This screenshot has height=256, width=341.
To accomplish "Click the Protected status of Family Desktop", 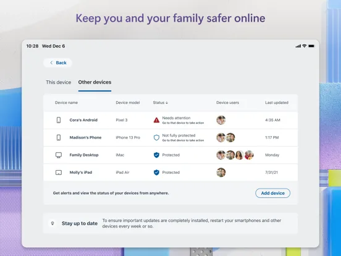I will pos(171,155).
